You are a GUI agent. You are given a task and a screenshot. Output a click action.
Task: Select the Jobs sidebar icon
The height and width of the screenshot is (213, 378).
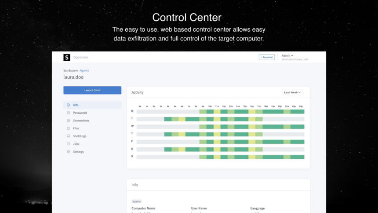click(x=68, y=144)
